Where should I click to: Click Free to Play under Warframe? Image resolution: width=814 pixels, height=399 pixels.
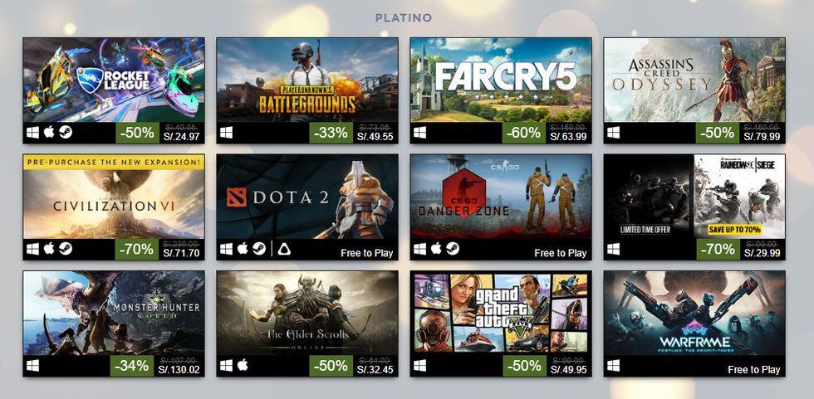[754, 369]
